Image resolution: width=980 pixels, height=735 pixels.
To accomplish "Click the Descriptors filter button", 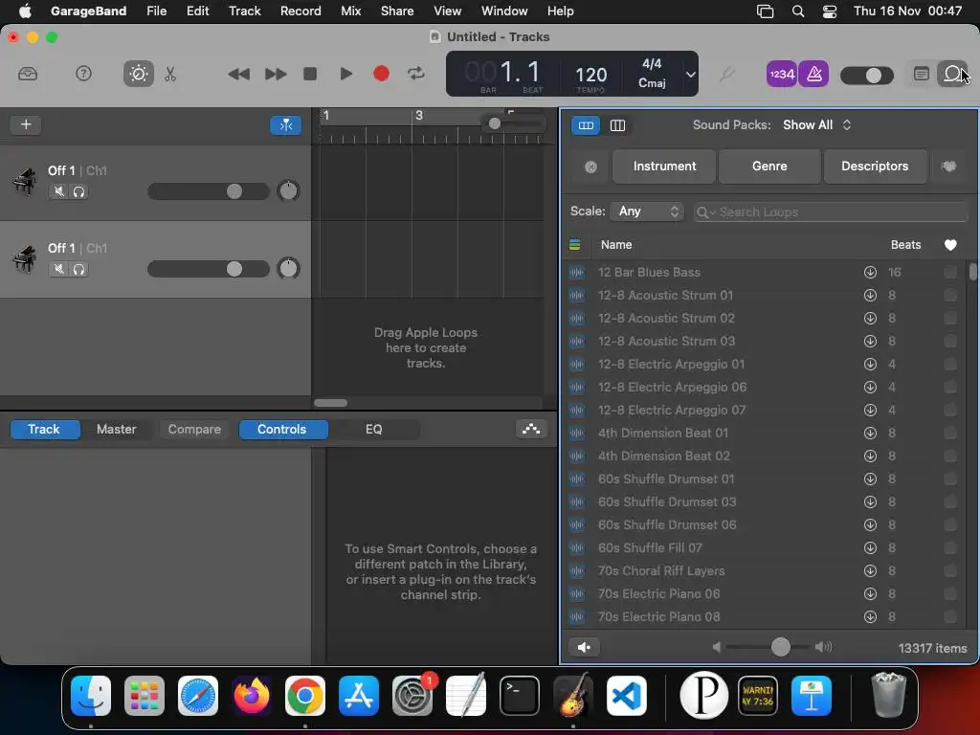I will (875, 167).
